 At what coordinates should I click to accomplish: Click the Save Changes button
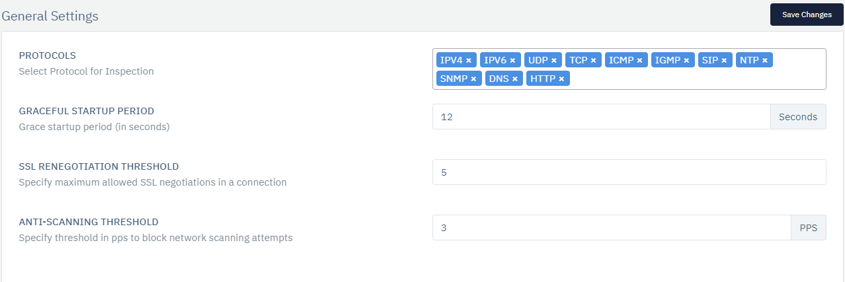coord(807,15)
